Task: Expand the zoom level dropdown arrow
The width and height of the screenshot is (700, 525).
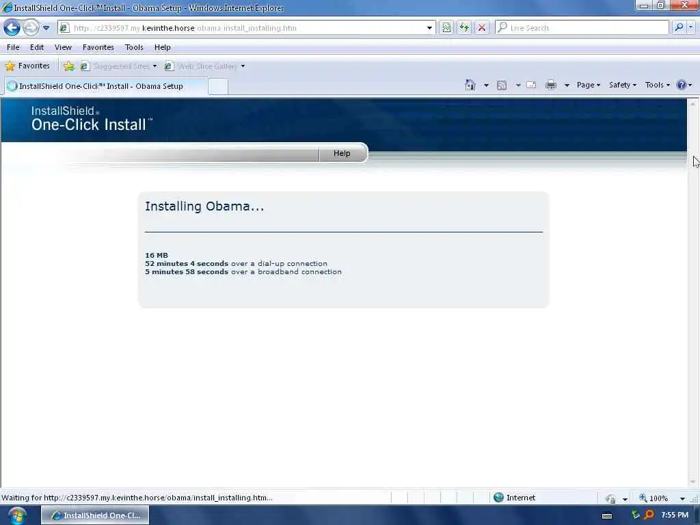Action: [x=682, y=498]
